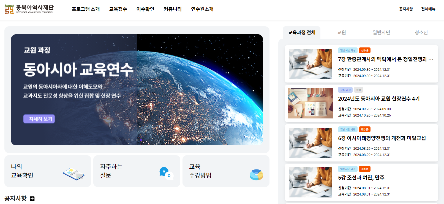Screen dimensions: 444x204
Task: Open thumbnail of 6강 아시아태평양전쟁 course
Action: pos(310,143)
